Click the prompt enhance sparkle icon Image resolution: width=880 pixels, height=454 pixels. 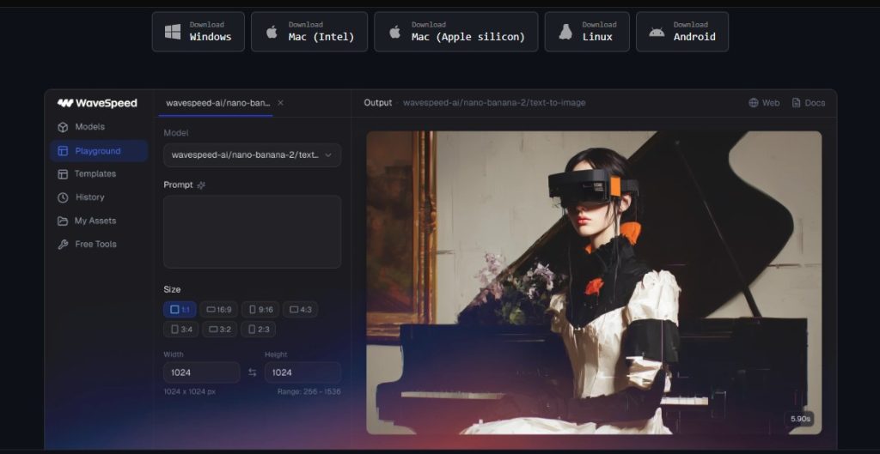pos(201,185)
